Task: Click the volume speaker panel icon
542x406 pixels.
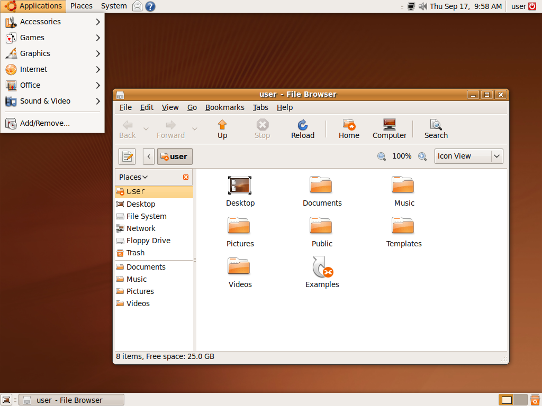Action: (x=422, y=6)
